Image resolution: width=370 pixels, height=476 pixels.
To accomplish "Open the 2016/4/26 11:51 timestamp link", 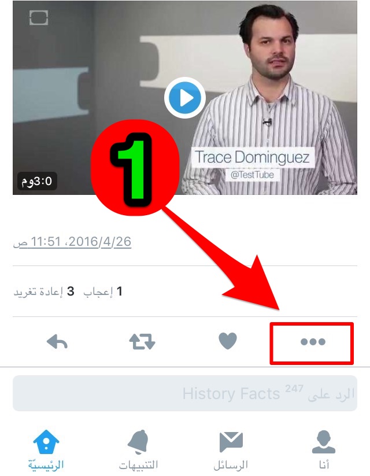I will click(x=72, y=242).
